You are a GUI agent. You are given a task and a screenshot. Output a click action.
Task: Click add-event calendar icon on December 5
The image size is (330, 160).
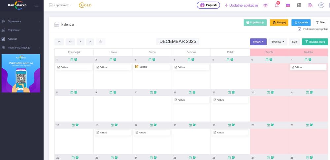(x=228, y=60)
